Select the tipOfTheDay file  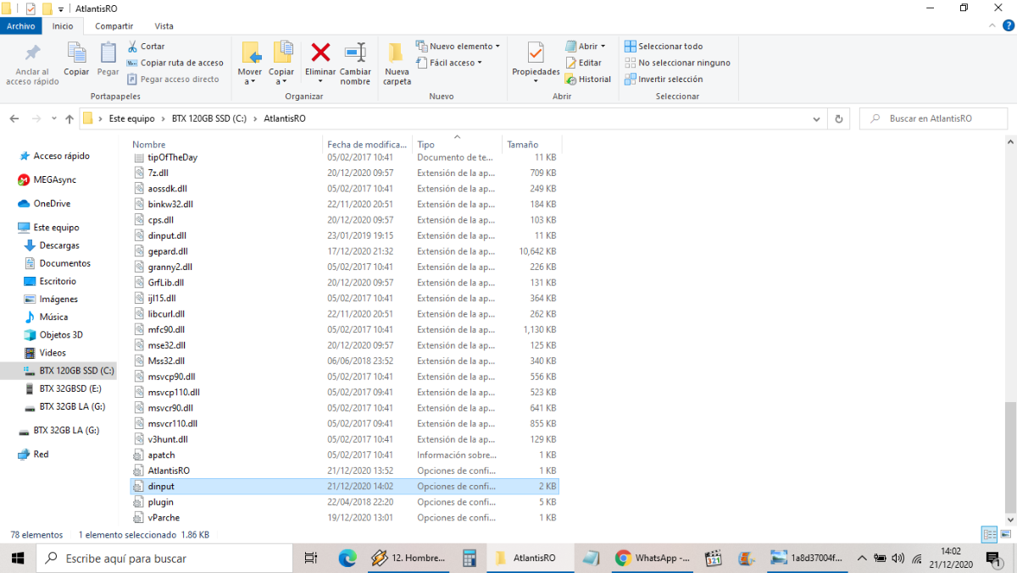tap(345, 157)
